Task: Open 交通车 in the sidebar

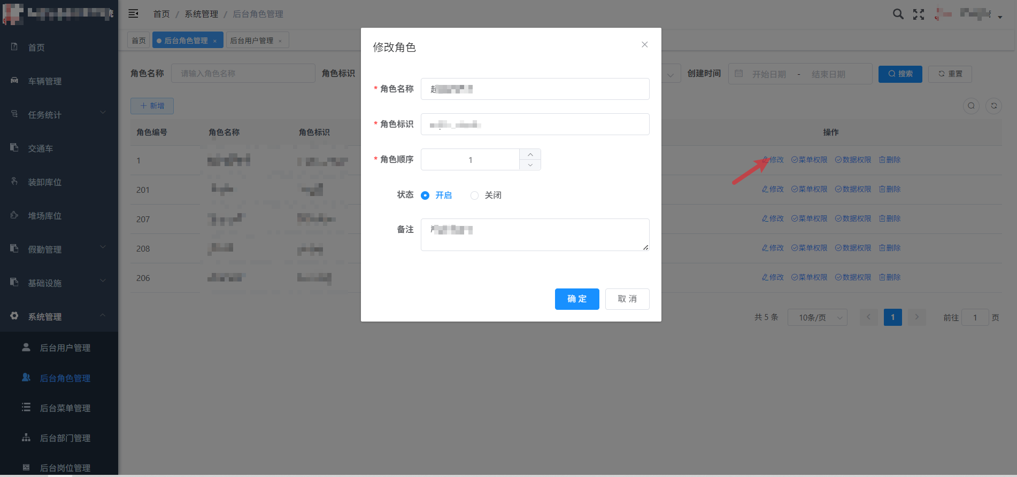Action: coord(59,148)
